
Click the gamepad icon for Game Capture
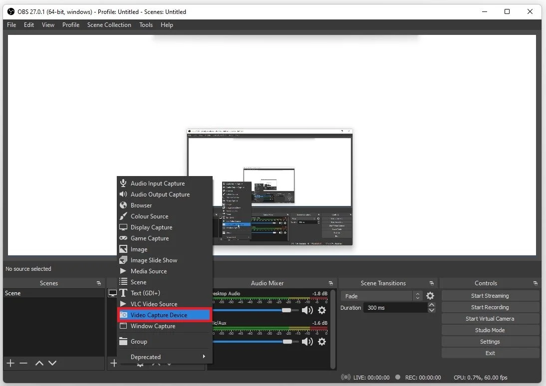point(123,238)
